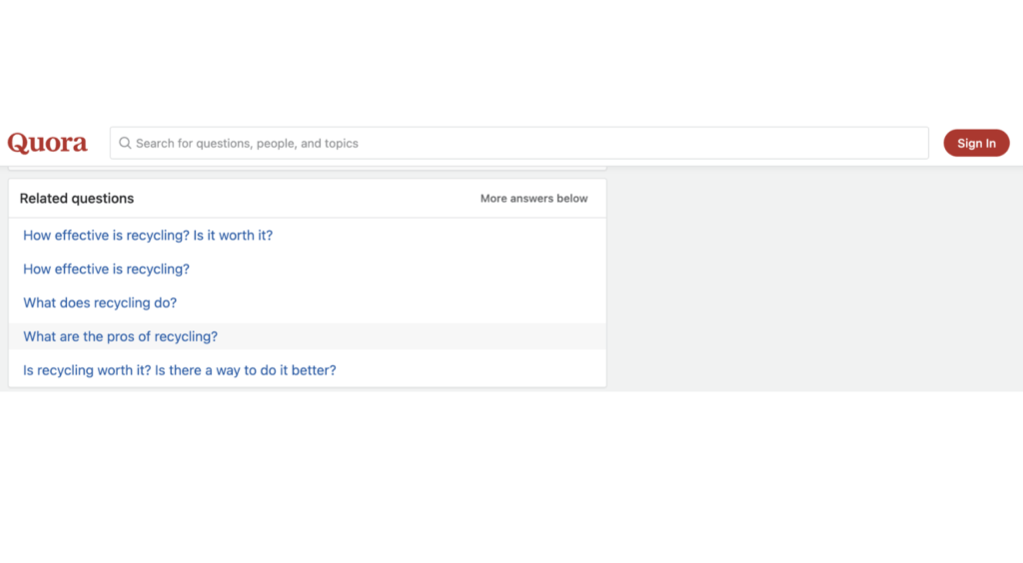
Task: Open the "How effective is recycling?" question
Action: click(106, 270)
